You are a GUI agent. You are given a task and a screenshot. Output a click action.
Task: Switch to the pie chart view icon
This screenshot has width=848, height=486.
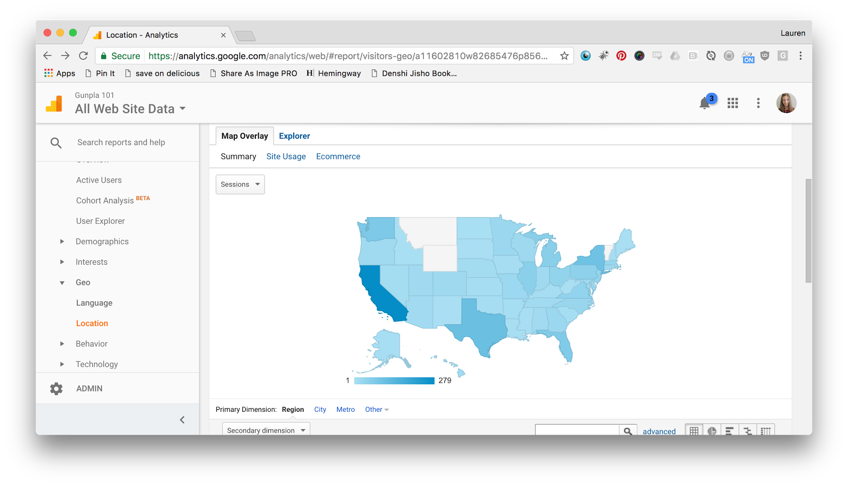coord(712,431)
